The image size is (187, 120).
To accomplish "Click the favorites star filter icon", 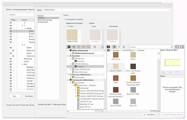I will tap(83, 47).
